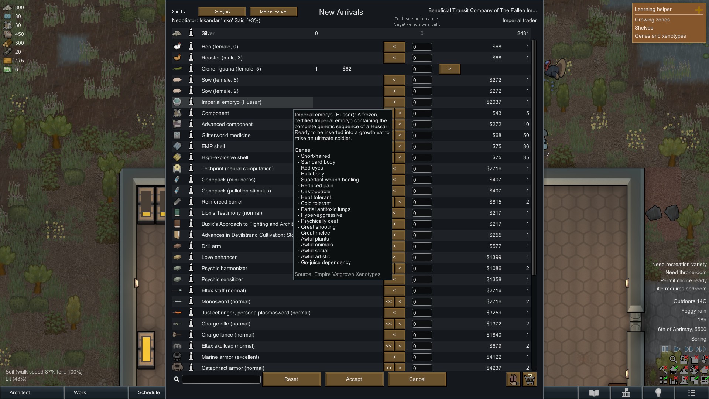Toggle the factory pollution overlay

[x=684, y=359]
